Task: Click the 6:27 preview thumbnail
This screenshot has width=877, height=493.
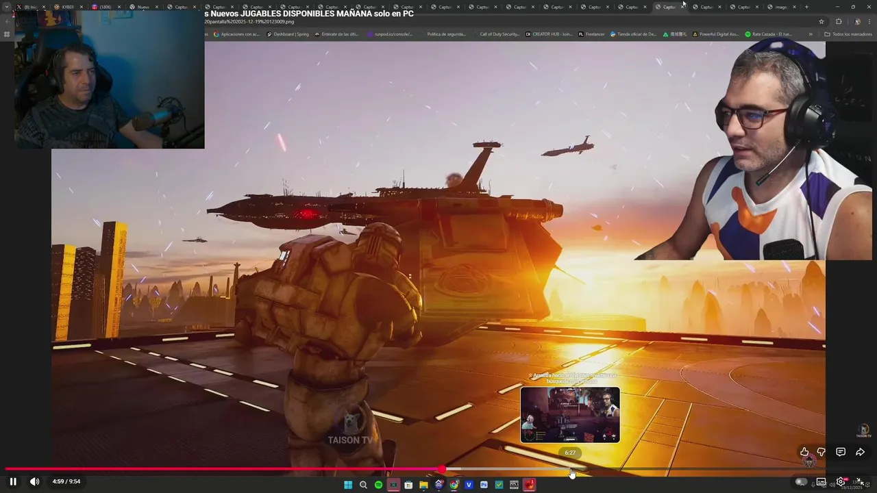Action: pos(570,415)
